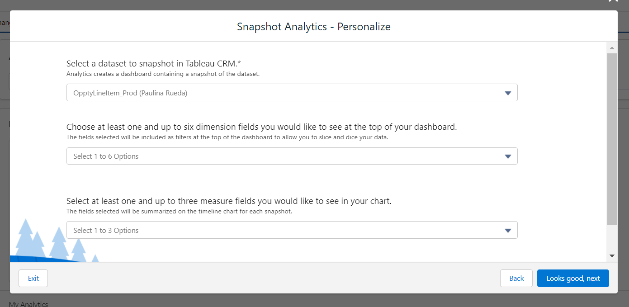
Task: Click the arrow icon on the dataset selector
Action: (508, 93)
